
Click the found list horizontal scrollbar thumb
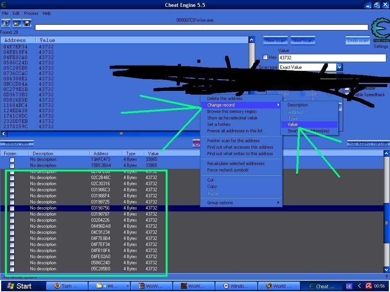coord(121,133)
